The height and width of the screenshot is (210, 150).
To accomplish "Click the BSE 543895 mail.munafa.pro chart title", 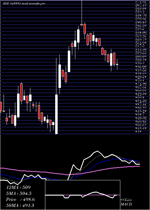I will pyautogui.click(x=24, y=4).
